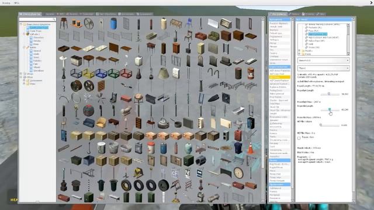Open the first ammo dropdown above Propellant settings
374x210 pixels.
(x=323, y=61)
